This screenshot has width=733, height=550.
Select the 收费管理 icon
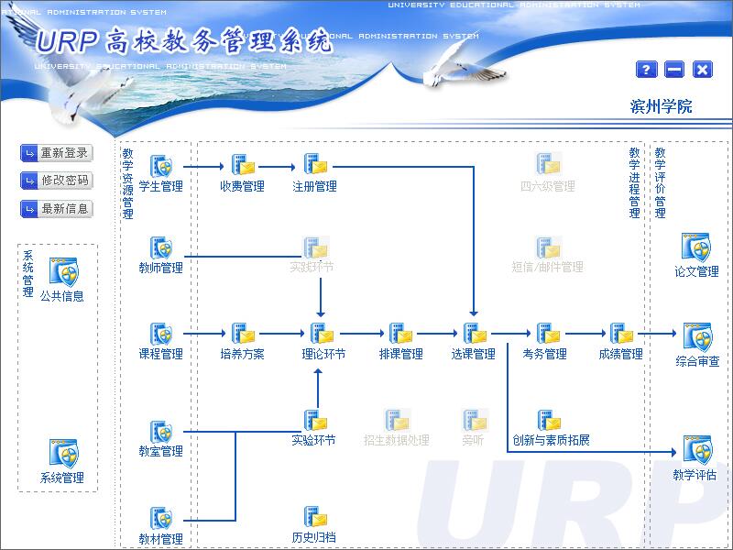(x=242, y=166)
